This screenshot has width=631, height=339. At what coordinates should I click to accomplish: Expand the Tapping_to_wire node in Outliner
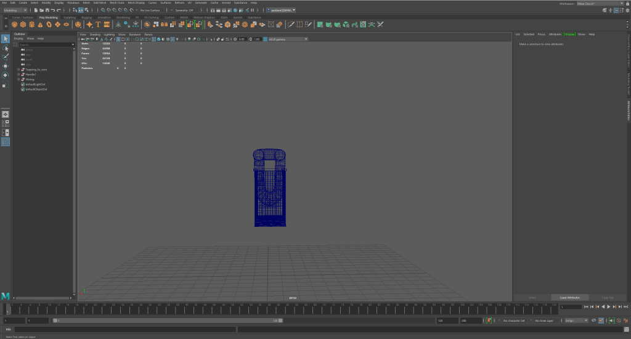pyautogui.click(x=18, y=70)
